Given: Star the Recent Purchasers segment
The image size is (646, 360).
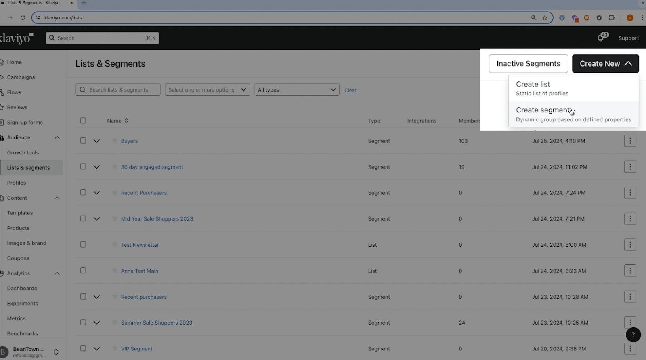Looking at the screenshot, I should (x=115, y=192).
